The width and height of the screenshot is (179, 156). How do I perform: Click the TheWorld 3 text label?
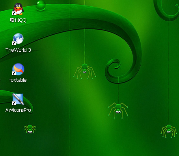pos(18,50)
